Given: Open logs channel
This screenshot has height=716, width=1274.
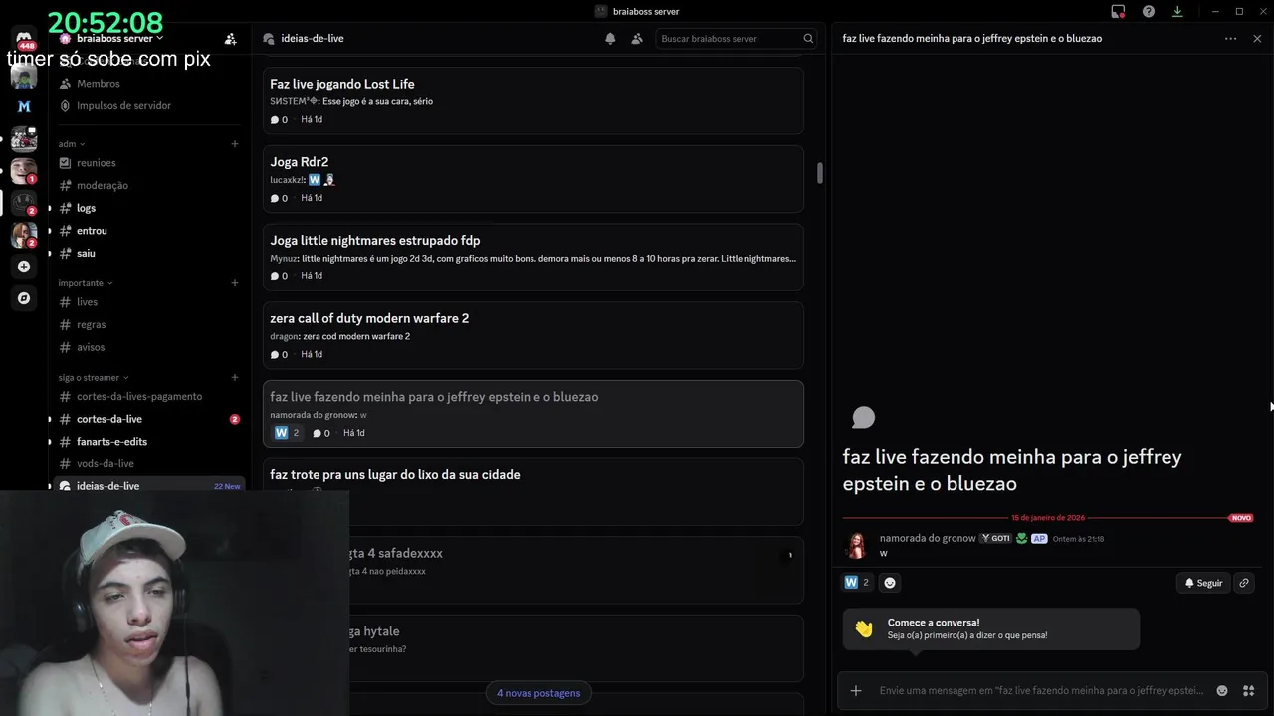Looking at the screenshot, I should coord(147,208).
